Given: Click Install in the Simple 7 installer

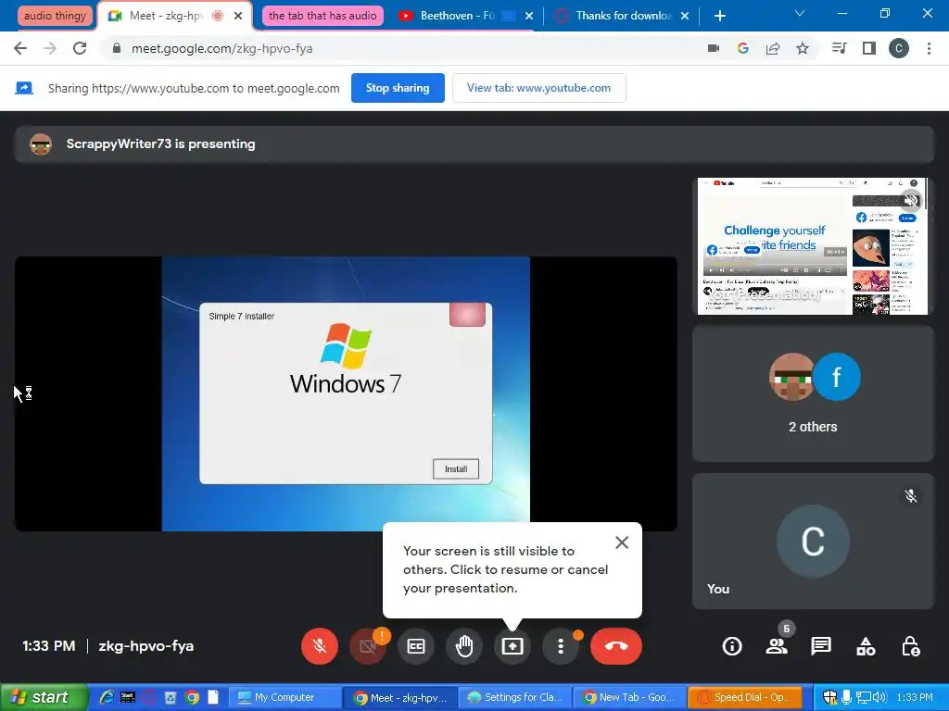Looking at the screenshot, I should coord(456,469).
